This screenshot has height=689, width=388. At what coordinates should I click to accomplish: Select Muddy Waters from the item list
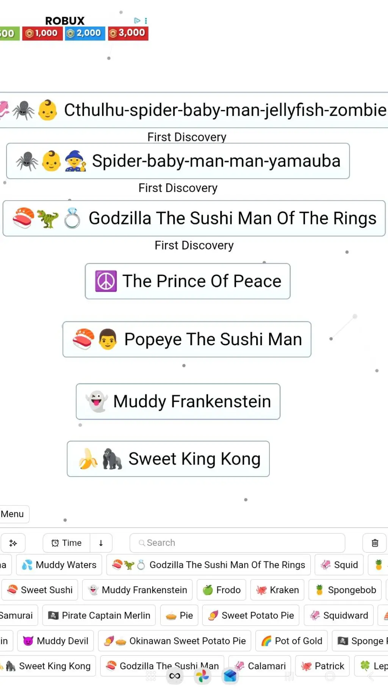pos(59,565)
